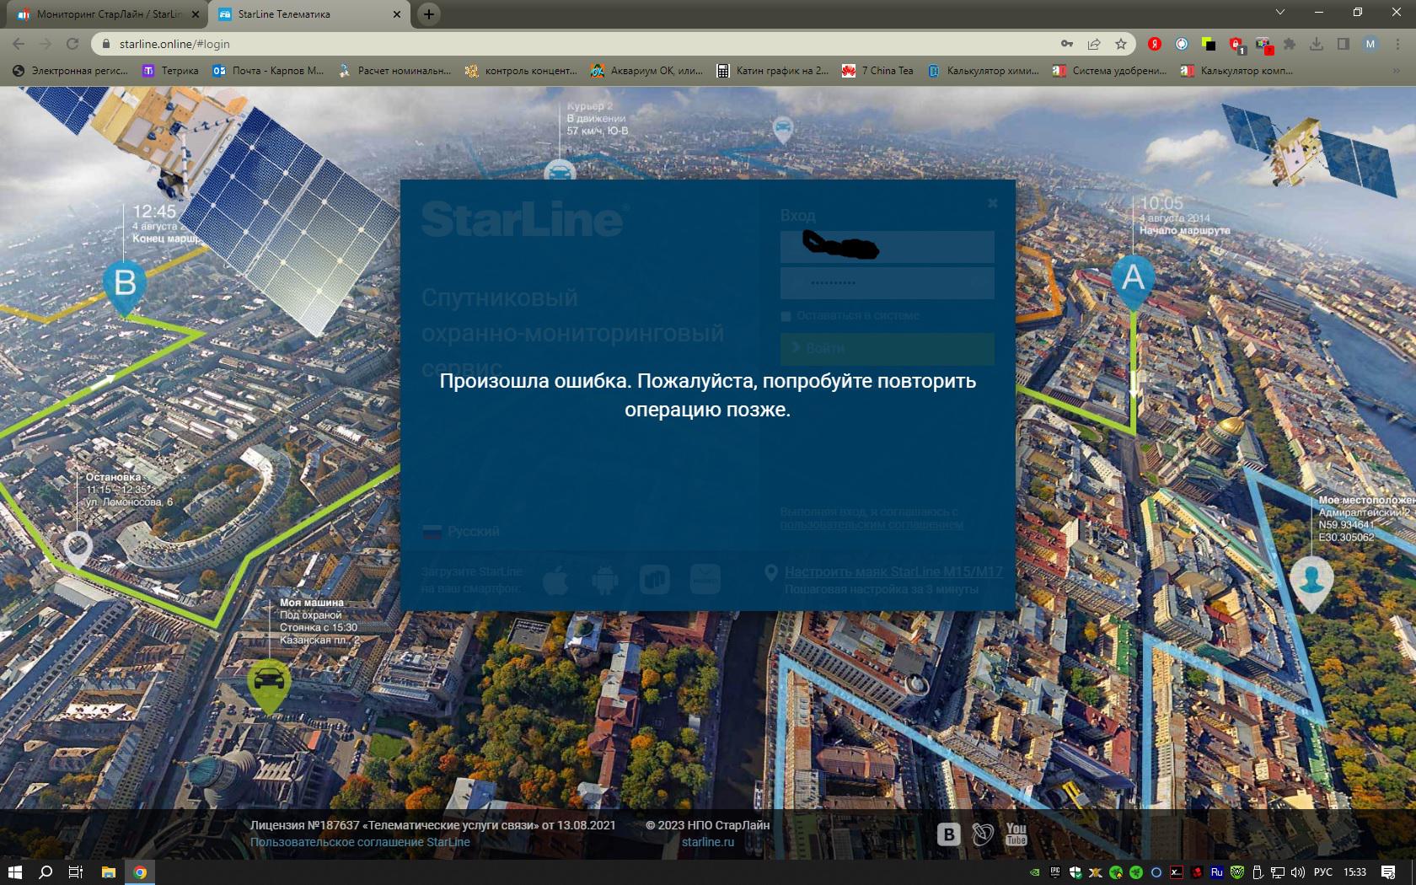Open Task View on taskbar
This screenshot has width=1416, height=885.
tap(76, 872)
